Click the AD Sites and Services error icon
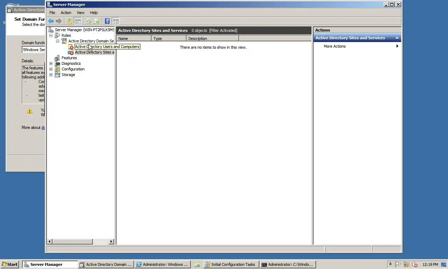Screen dimensions: 448x269 [71, 52]
